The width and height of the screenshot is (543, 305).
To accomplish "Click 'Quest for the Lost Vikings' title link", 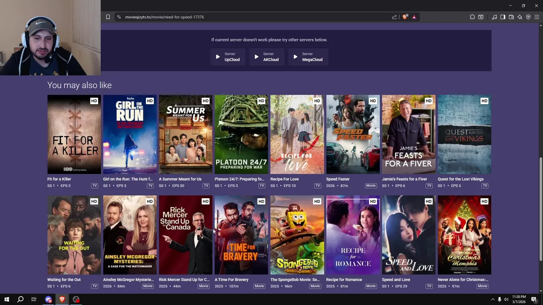I will click(461, 179).
